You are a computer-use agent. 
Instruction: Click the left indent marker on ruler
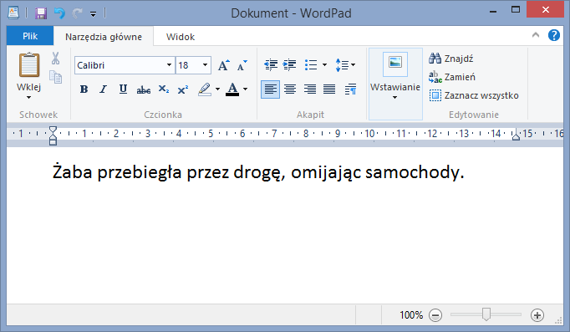point(53,135)
